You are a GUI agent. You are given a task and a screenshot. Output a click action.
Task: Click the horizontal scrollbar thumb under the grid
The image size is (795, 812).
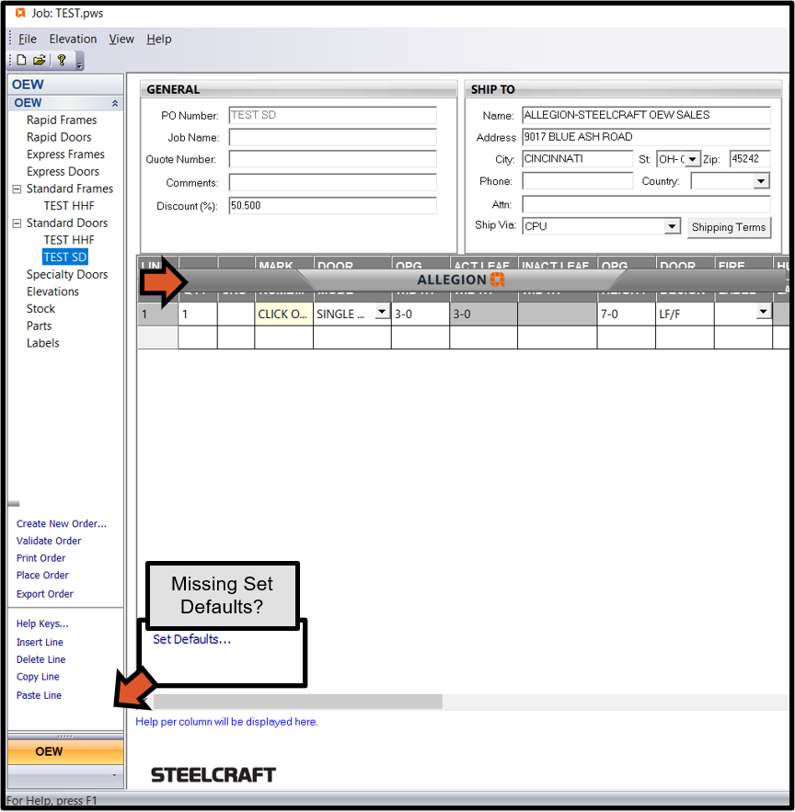tap(298, 702)
